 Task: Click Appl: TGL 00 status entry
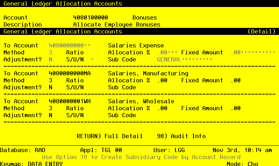[101, 150]
